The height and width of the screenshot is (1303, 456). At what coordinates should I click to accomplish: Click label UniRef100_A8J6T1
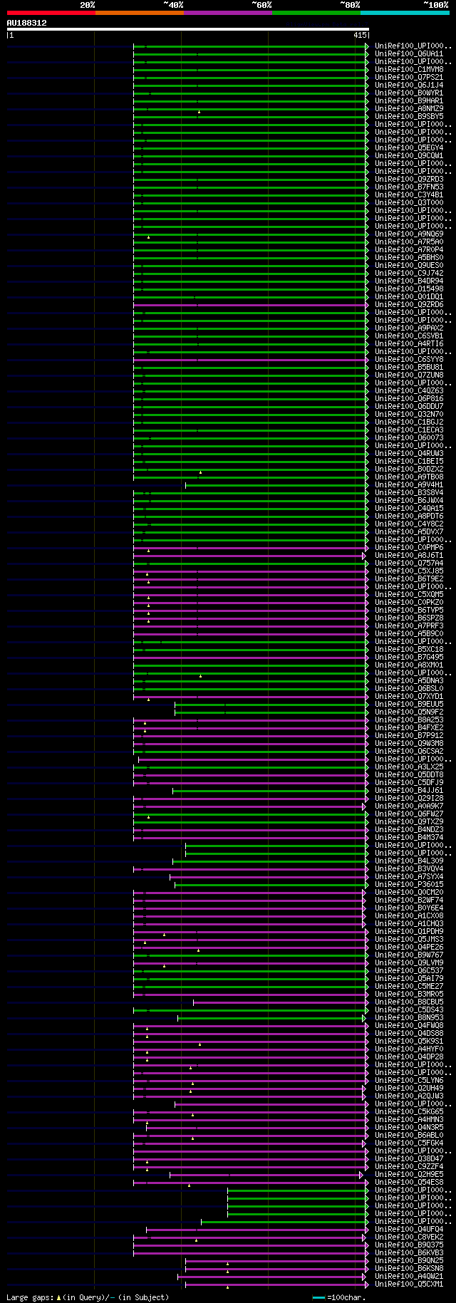[409, 556]
